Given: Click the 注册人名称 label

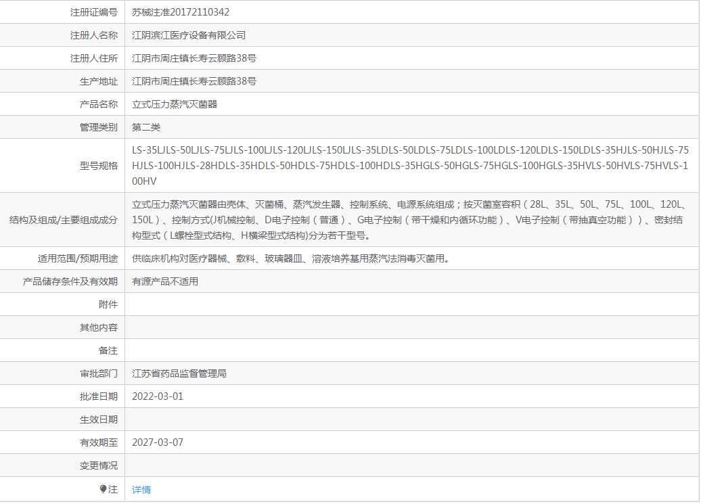Looking at the screenshot, I should [94, 35].
